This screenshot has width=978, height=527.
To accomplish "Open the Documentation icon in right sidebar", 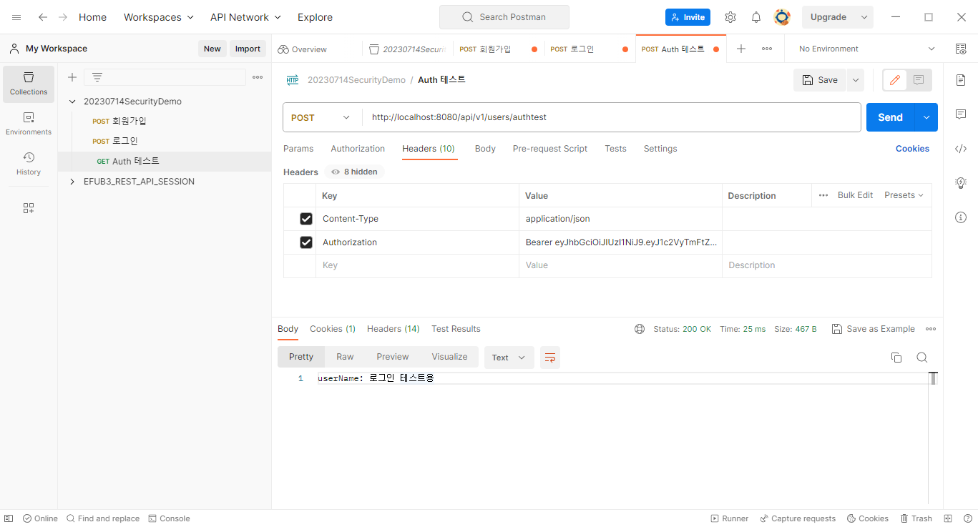I will [961, 80].
